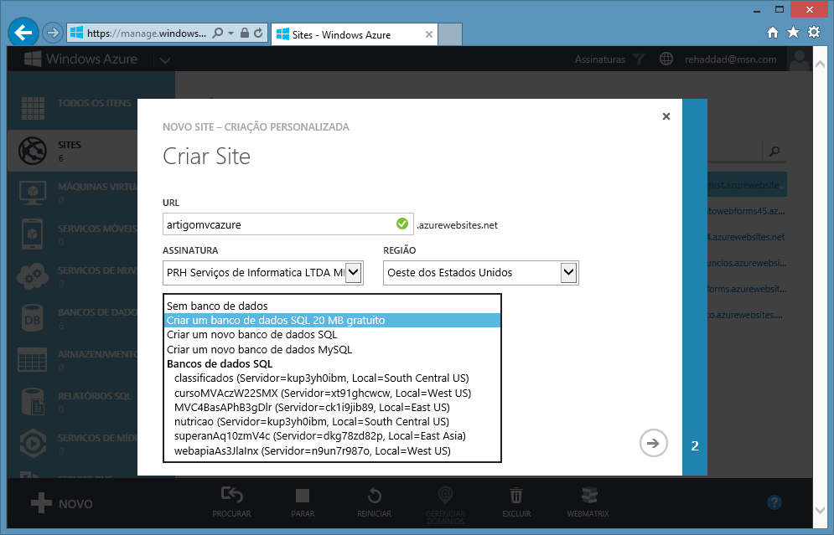The image size is (834, 535).
Task: Open the Assinaturas filter icon
Action: tap(640, 59)
